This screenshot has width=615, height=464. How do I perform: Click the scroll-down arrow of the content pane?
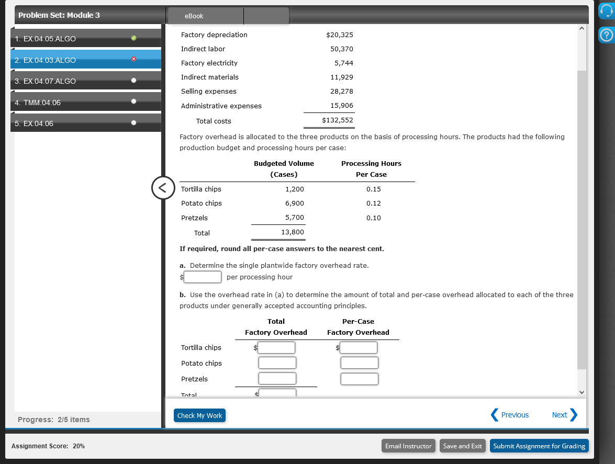click(582, 392)
